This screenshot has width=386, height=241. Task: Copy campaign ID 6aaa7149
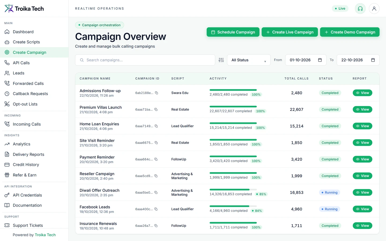pos(156,126)
